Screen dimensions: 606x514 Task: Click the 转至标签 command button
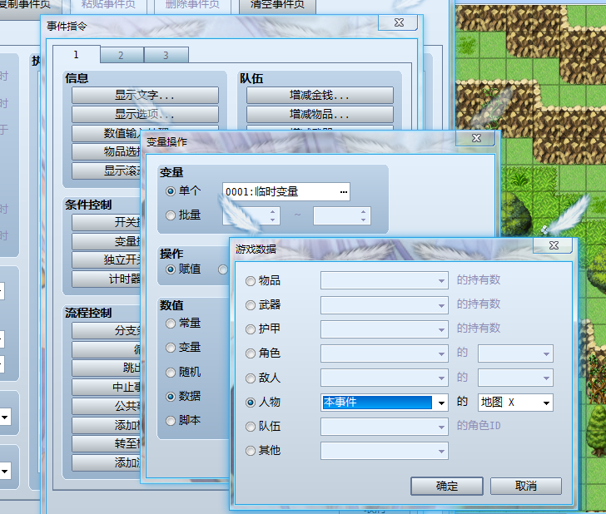107,443
